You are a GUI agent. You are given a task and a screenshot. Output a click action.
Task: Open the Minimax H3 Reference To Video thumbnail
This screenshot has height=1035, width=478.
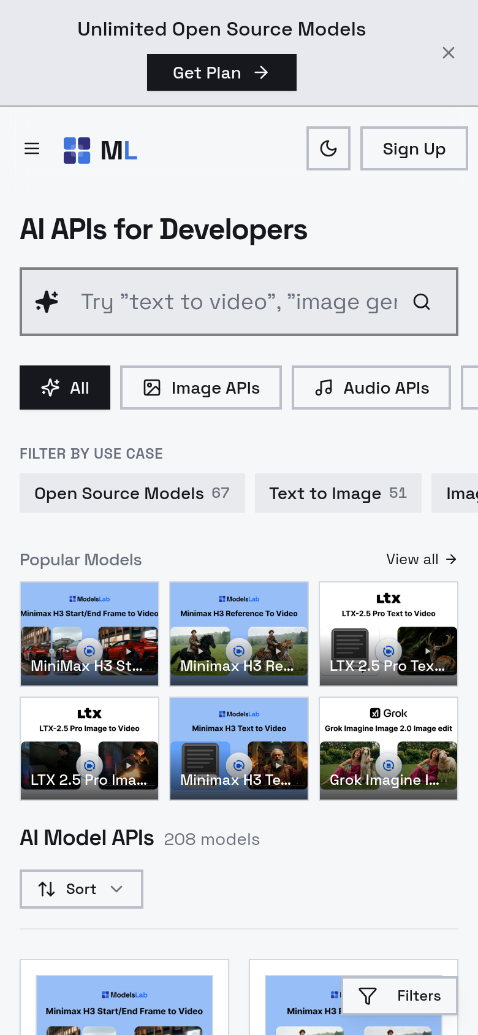pyautogui.click(x=239, y=634)
